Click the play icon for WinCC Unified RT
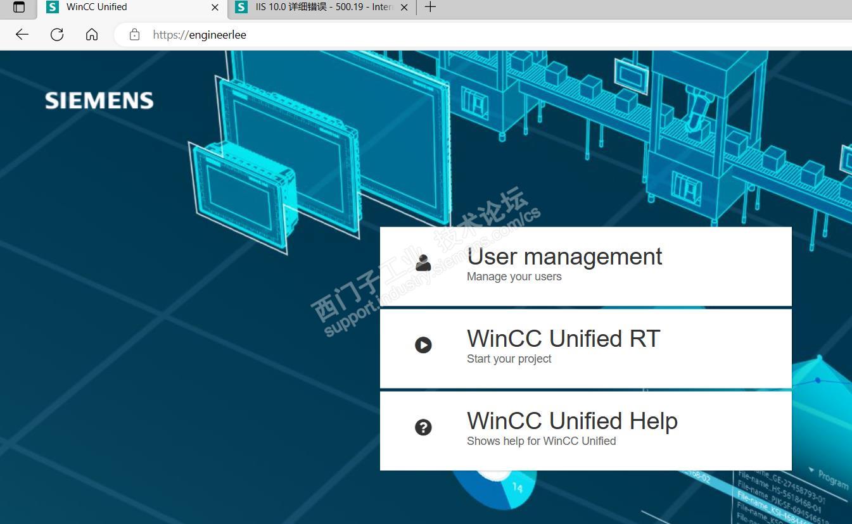This screenshot has width=852, height=524. tap(423, 345)
